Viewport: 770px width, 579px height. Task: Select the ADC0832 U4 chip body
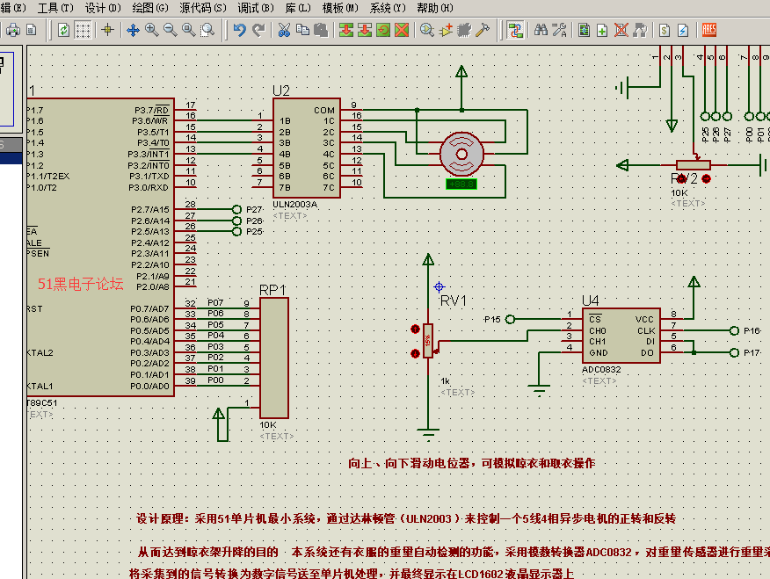click(621, 336)
